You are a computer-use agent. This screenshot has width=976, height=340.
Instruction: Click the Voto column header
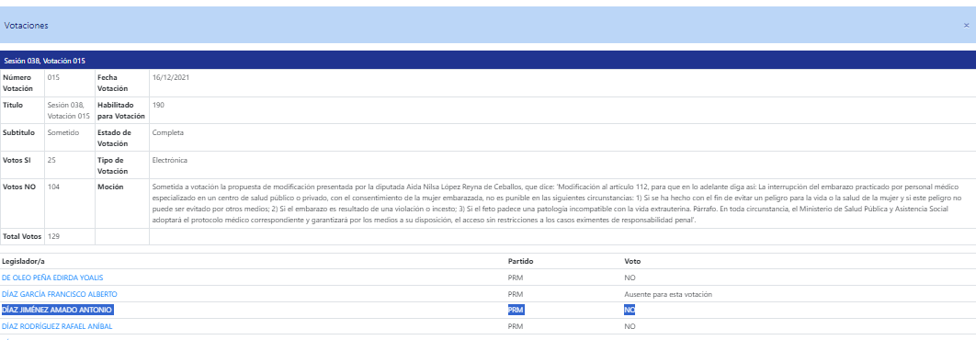[x=632, y=262]
